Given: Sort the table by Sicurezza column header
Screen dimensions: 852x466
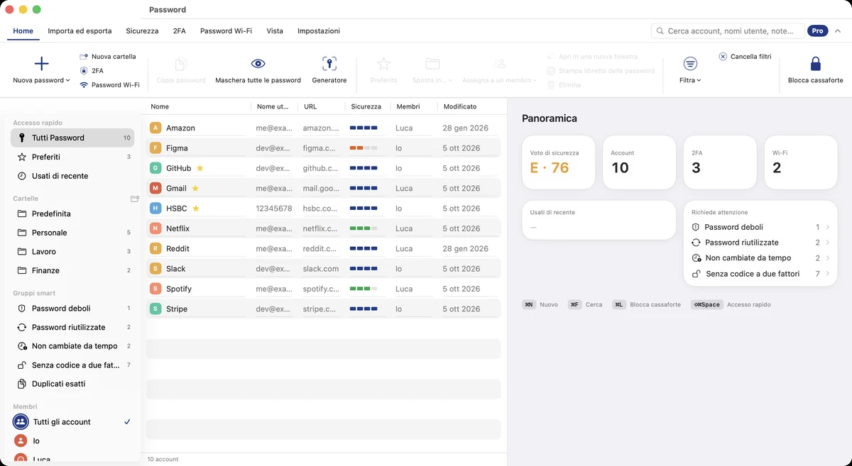Looking at the screenshot, I should tap(366, 106).
